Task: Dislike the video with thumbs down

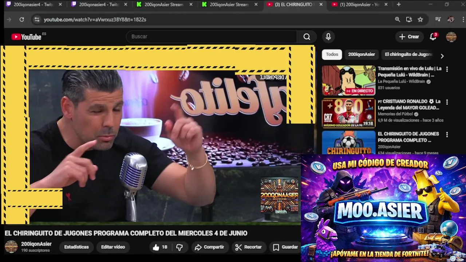Action: pyautogui.click(x=179, y=247)
